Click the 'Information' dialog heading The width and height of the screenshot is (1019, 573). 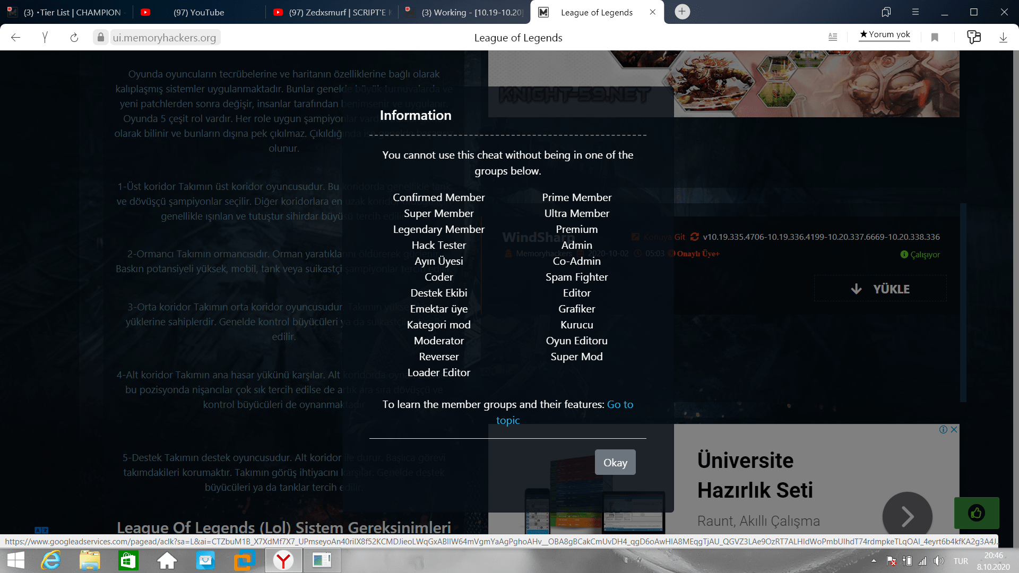point(416,115)
